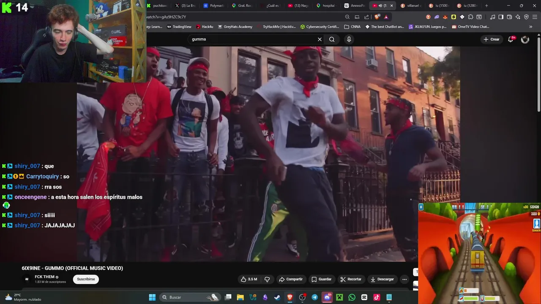541x304 pixels.
Task: Open Telegram from the taskbar
Action: tap(314, 297)
